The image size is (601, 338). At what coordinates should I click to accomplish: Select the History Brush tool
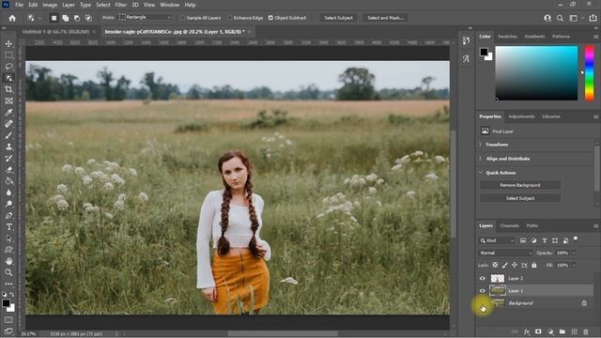pos(8,159)
